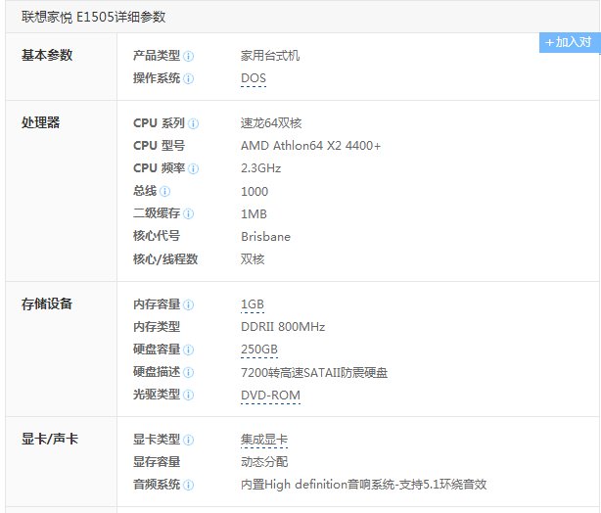Click the info icon beside 内存容量
Screen dimensions: 601x513
pos(188,305)
